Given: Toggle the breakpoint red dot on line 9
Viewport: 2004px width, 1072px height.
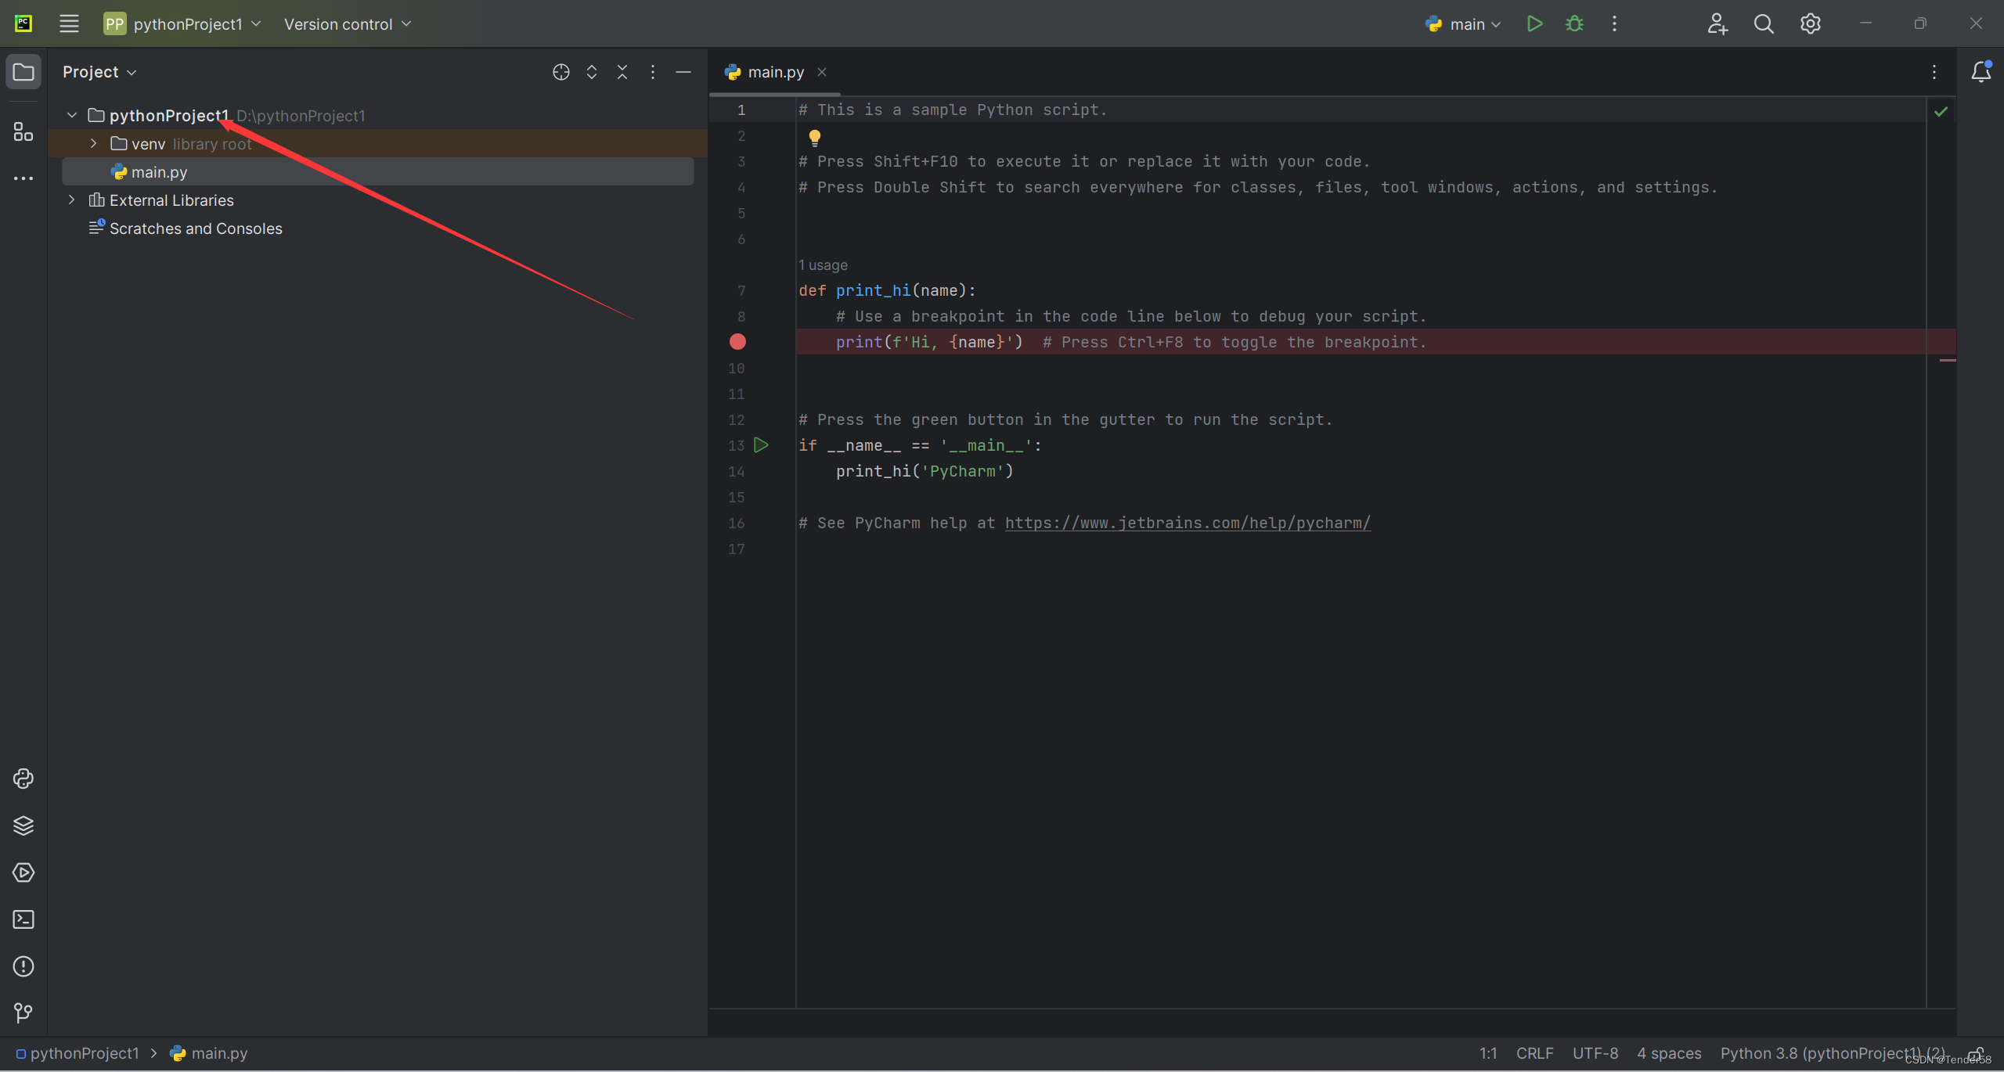Looking at the screenshot, I should pos(737,342).
